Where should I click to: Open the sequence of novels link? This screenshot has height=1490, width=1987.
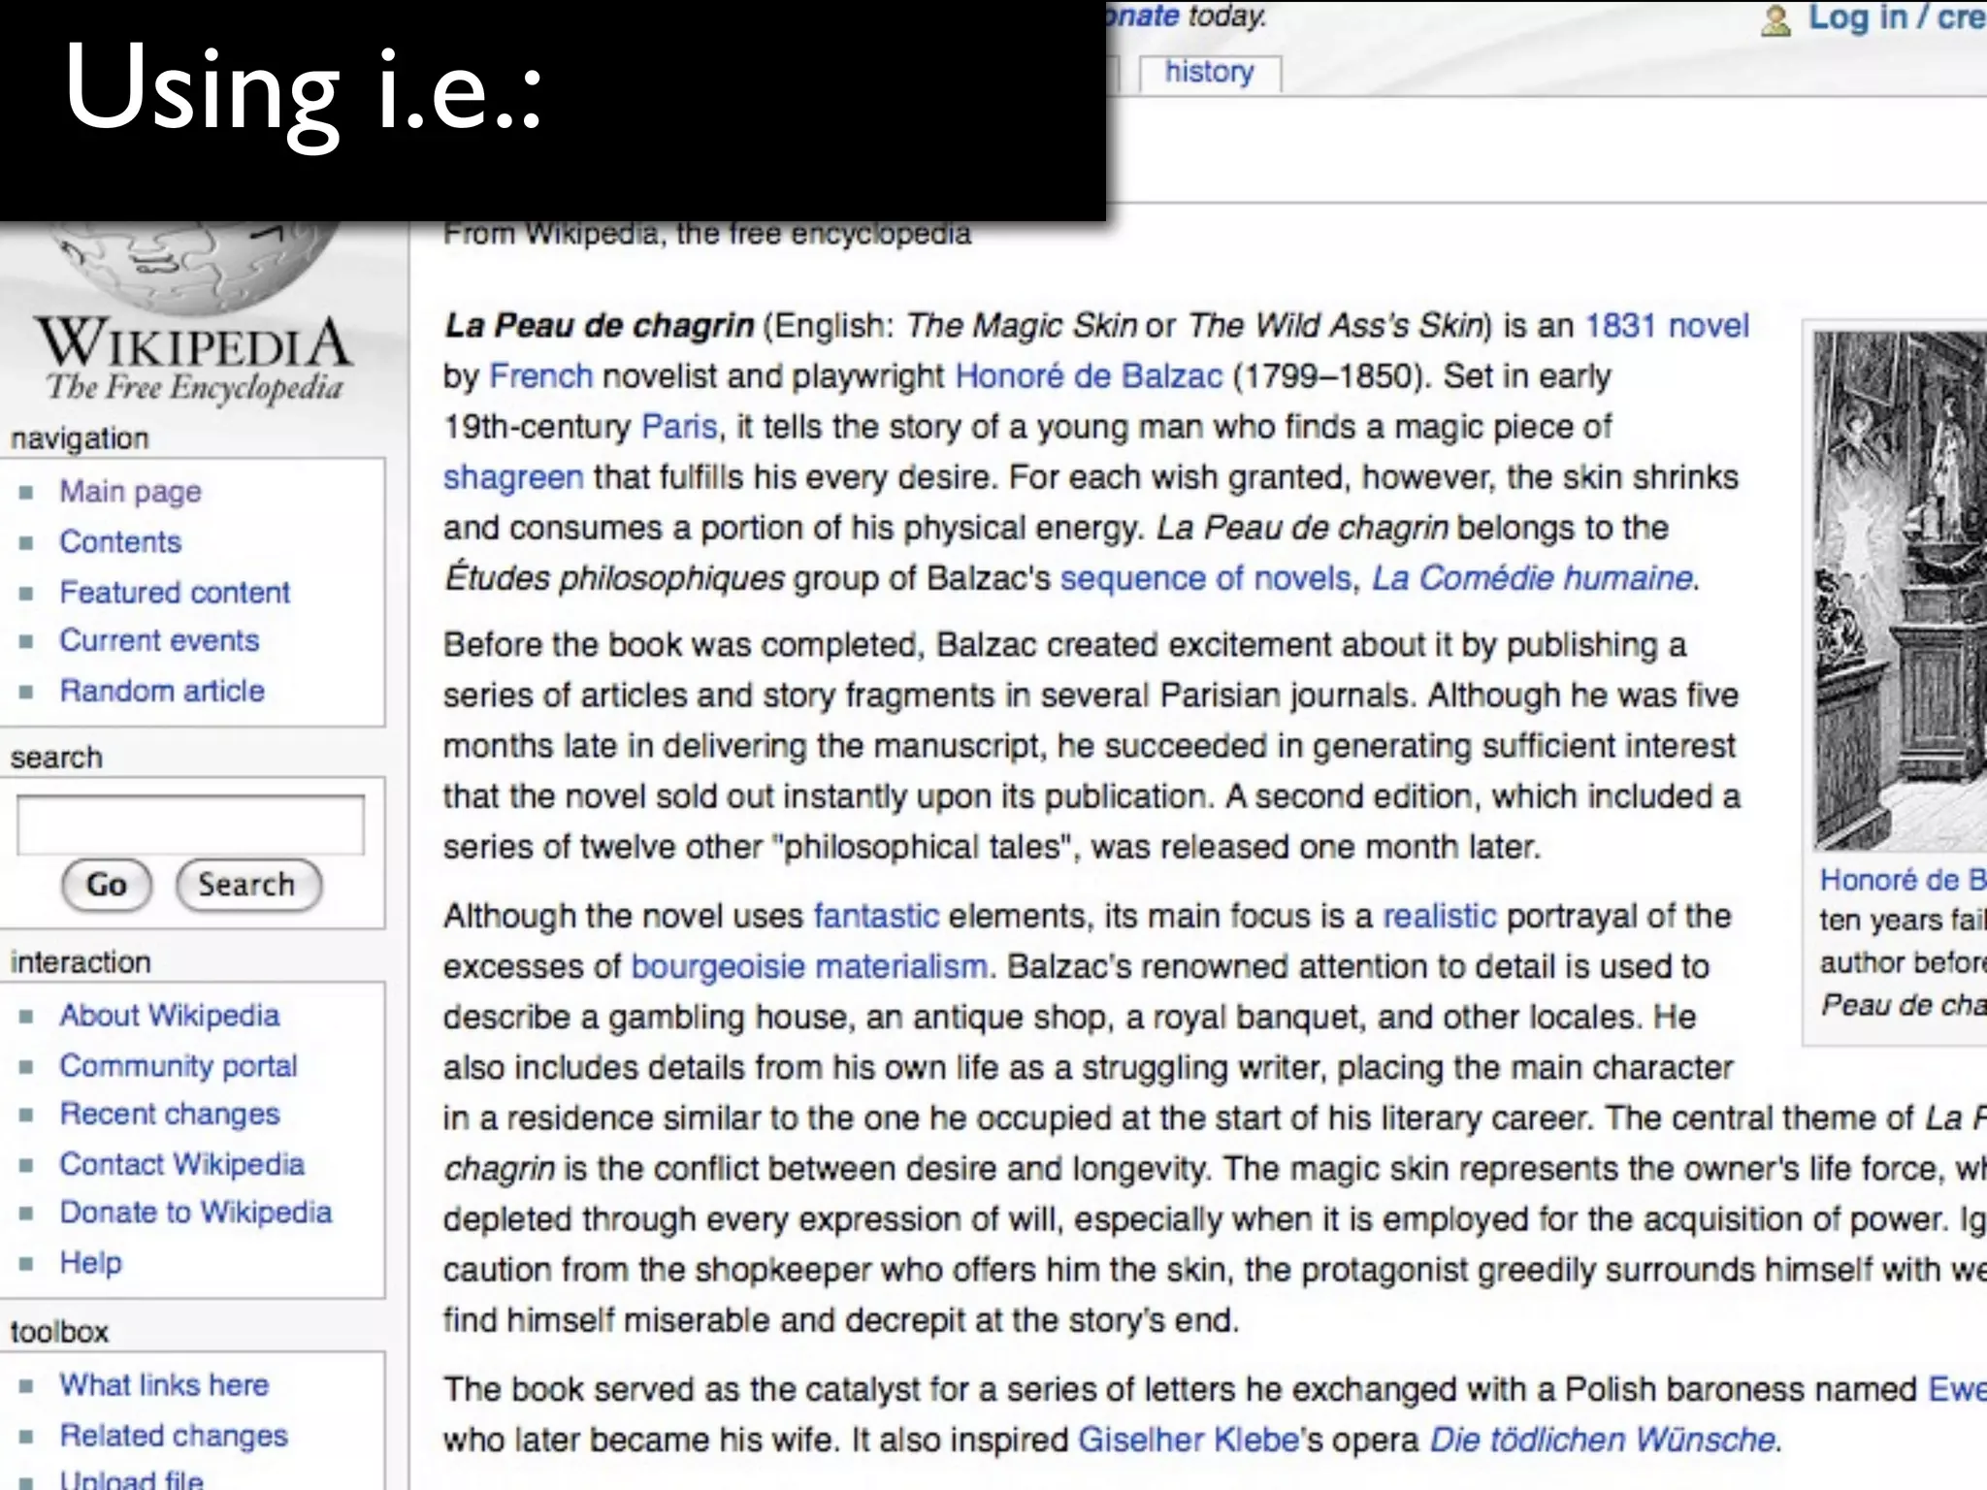tap(1205, 578)
